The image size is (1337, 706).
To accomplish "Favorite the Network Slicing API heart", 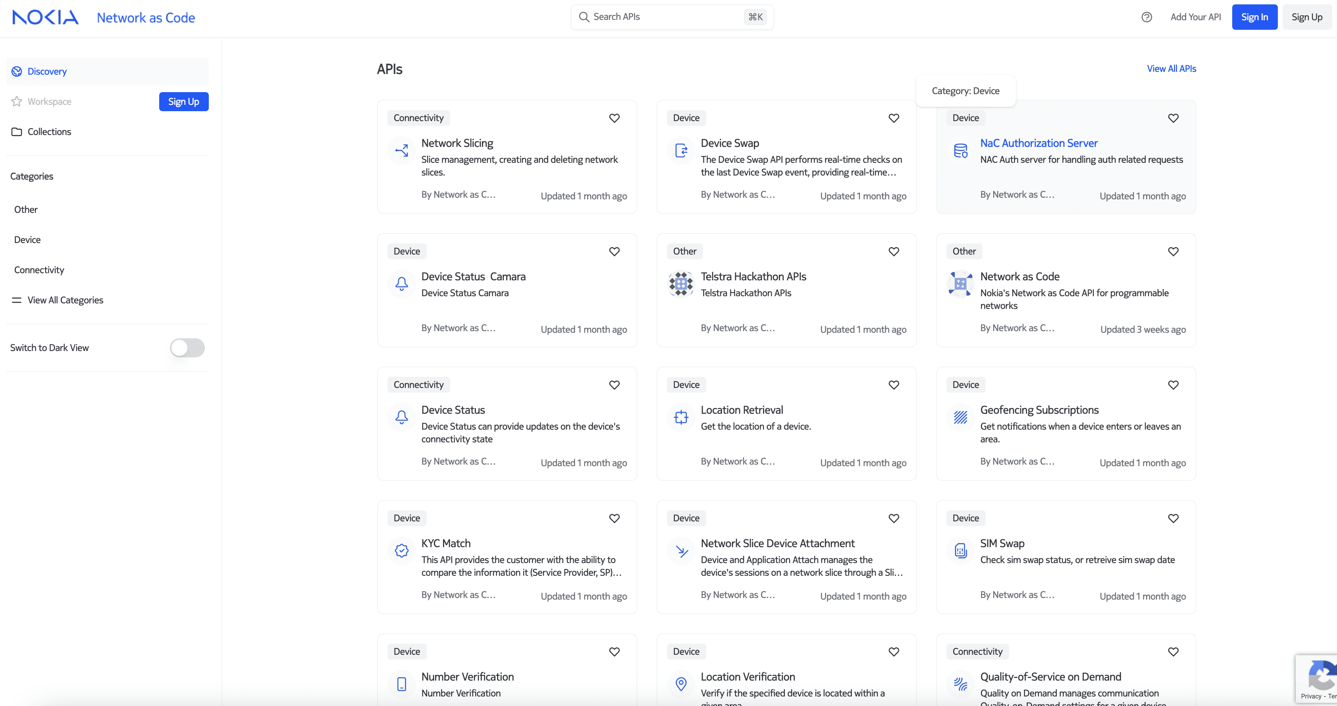I will point(615,118).
